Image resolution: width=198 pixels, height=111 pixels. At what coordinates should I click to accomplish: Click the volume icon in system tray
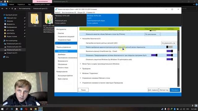tap(184, 109)
